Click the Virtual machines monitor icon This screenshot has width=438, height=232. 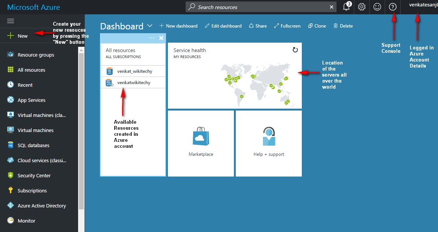pyautogui.click(x=11, y=130)
